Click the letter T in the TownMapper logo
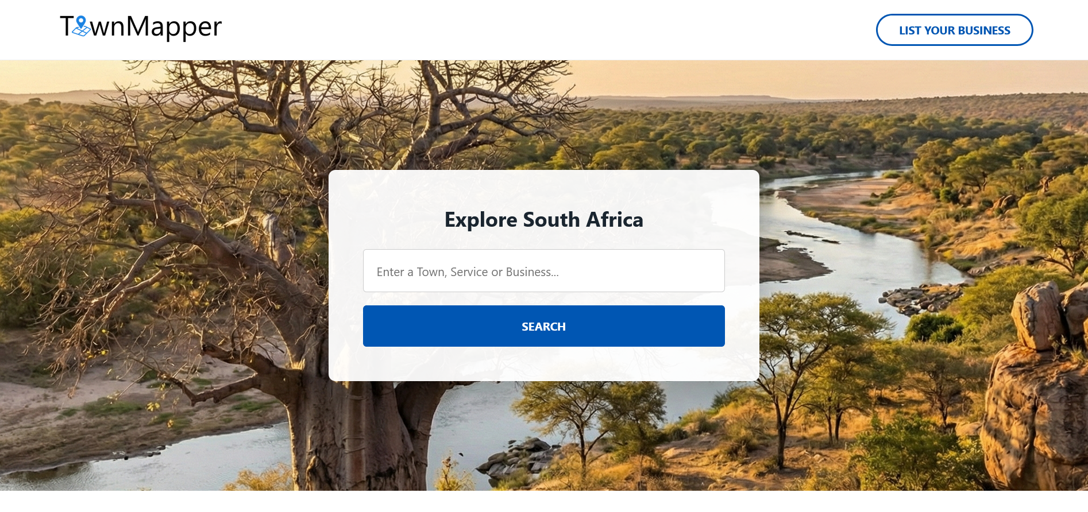The width and height of the screenshot is (1088, 512). 67,26
